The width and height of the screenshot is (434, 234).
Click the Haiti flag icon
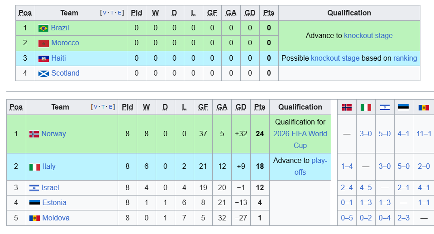(43, 58)
